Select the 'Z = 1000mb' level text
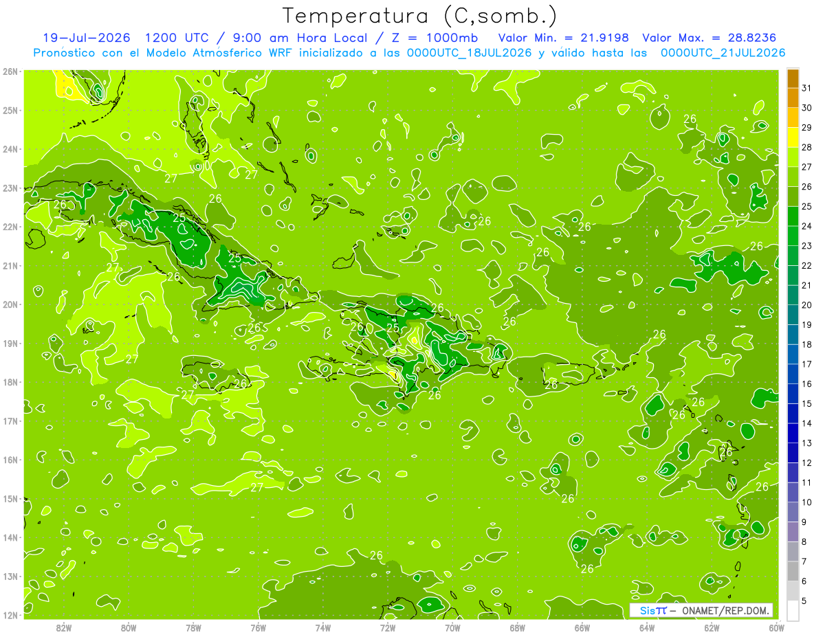 click(434, 38)
